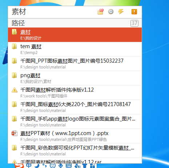Click the E:\我的设计 path under highlighted 素材
Image resolution: width=169 pixels, height=168 pixels.
coord(31,38)
